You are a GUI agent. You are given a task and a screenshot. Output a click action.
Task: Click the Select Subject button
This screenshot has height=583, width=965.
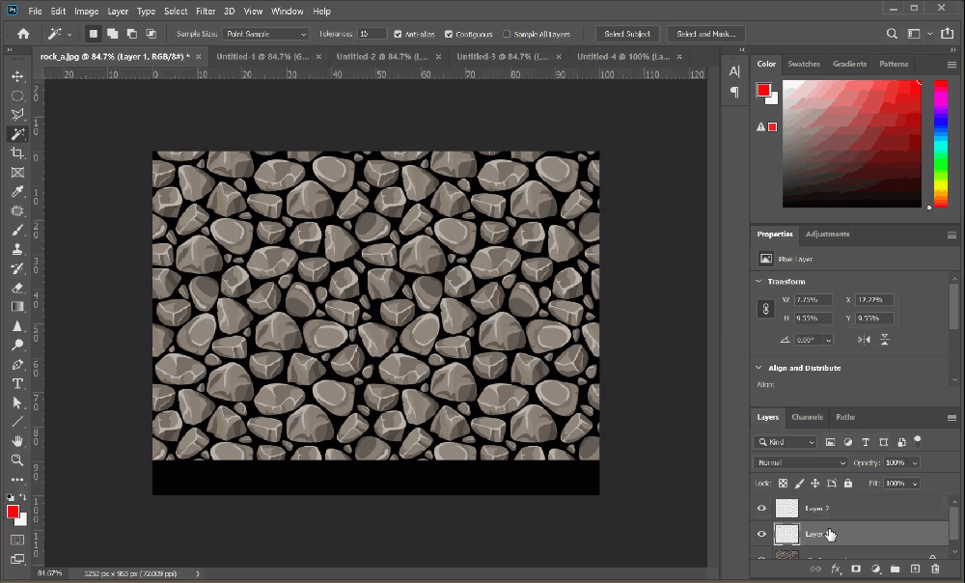627,34
